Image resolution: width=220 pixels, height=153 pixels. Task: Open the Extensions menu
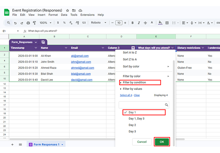87,15
